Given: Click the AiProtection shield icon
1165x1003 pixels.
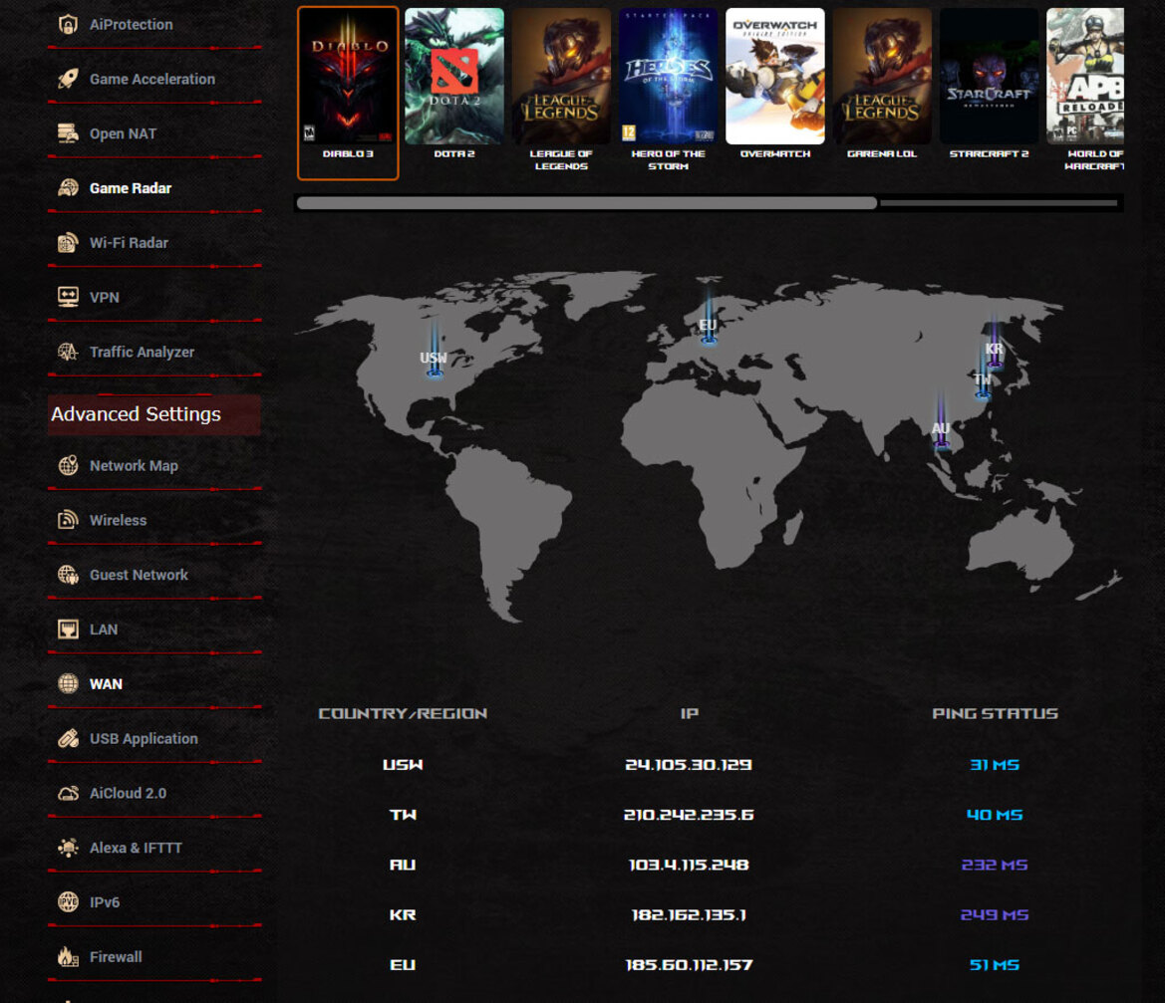Looking at the screenshot, I should point(69,25).
